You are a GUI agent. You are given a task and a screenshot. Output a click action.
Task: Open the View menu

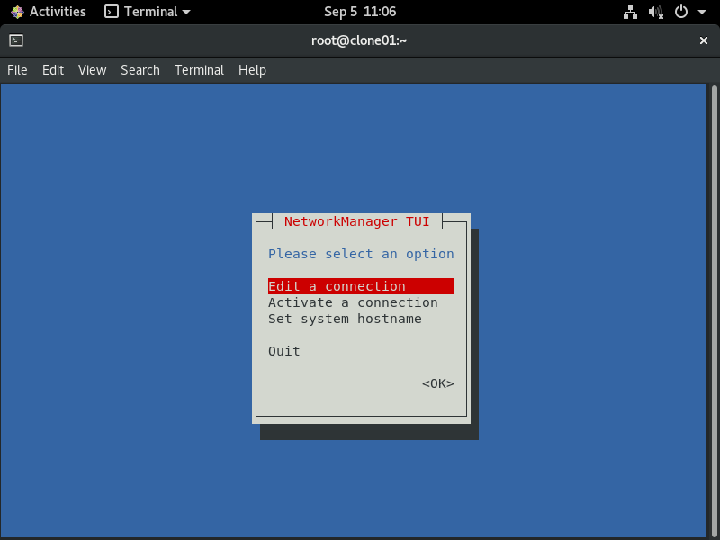(x=93, y=70)
